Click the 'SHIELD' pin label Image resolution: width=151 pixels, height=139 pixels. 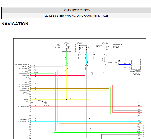[x=27, y=83]
